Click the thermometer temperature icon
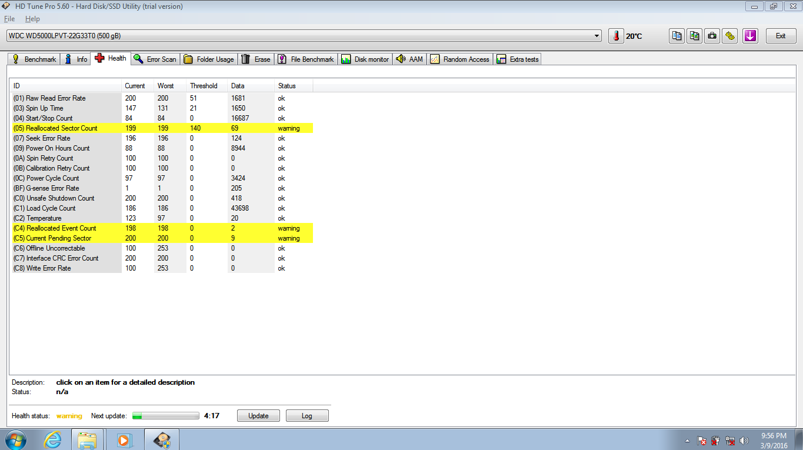Viewport: 803px width, 450px height. [x=616, y=36]
